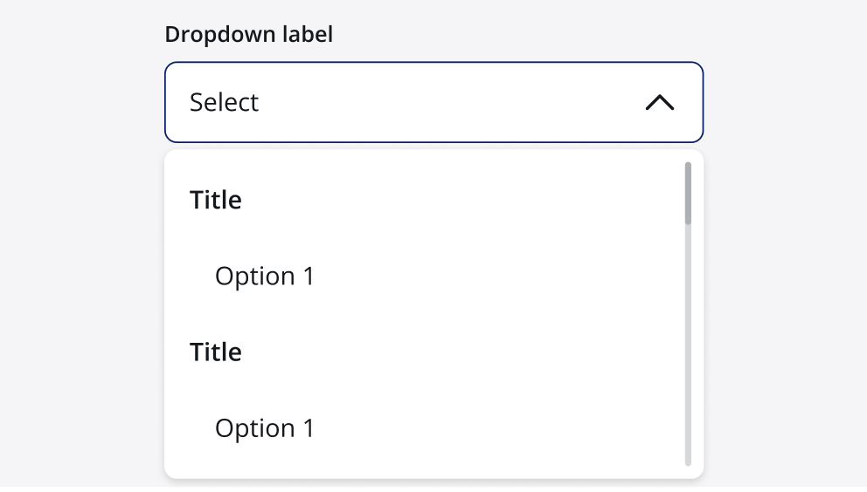Pick the last visible Option 1 entry

tap(264, 428)
